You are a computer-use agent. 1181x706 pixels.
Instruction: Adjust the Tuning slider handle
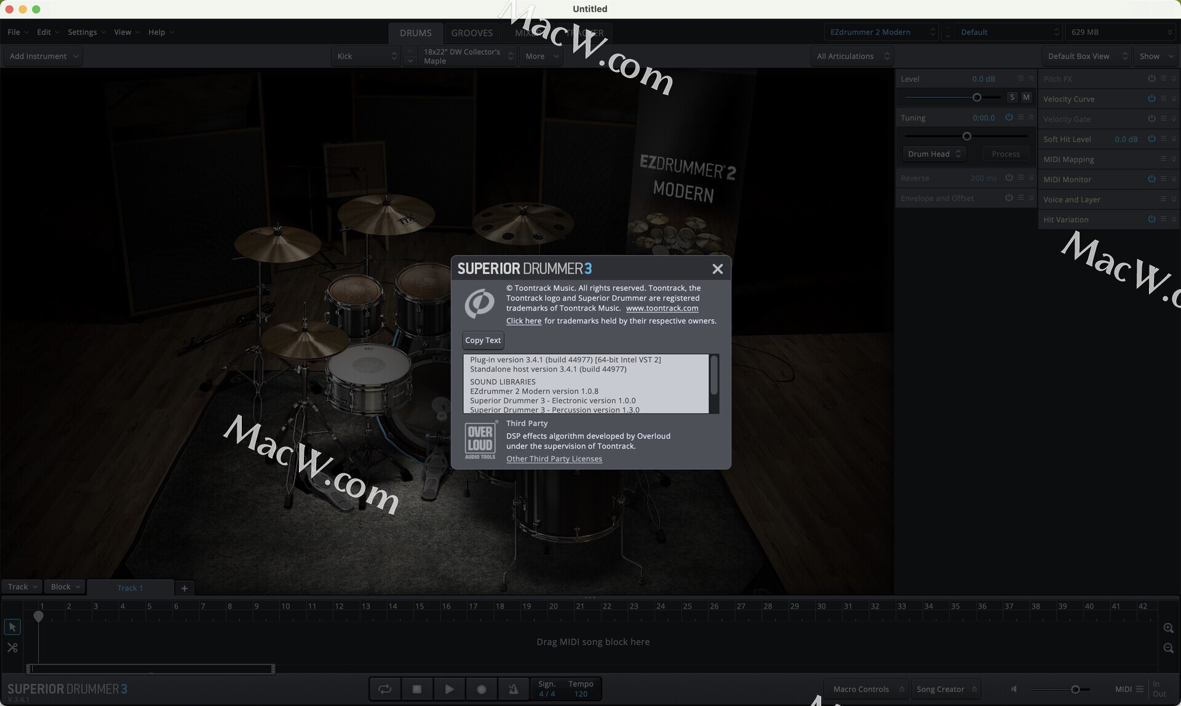966,136
